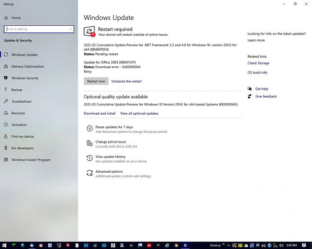This screenshot has height=249, width=312.
Task: Click the taskbar clock showing 3:45 PM
Action: [292, 245]
